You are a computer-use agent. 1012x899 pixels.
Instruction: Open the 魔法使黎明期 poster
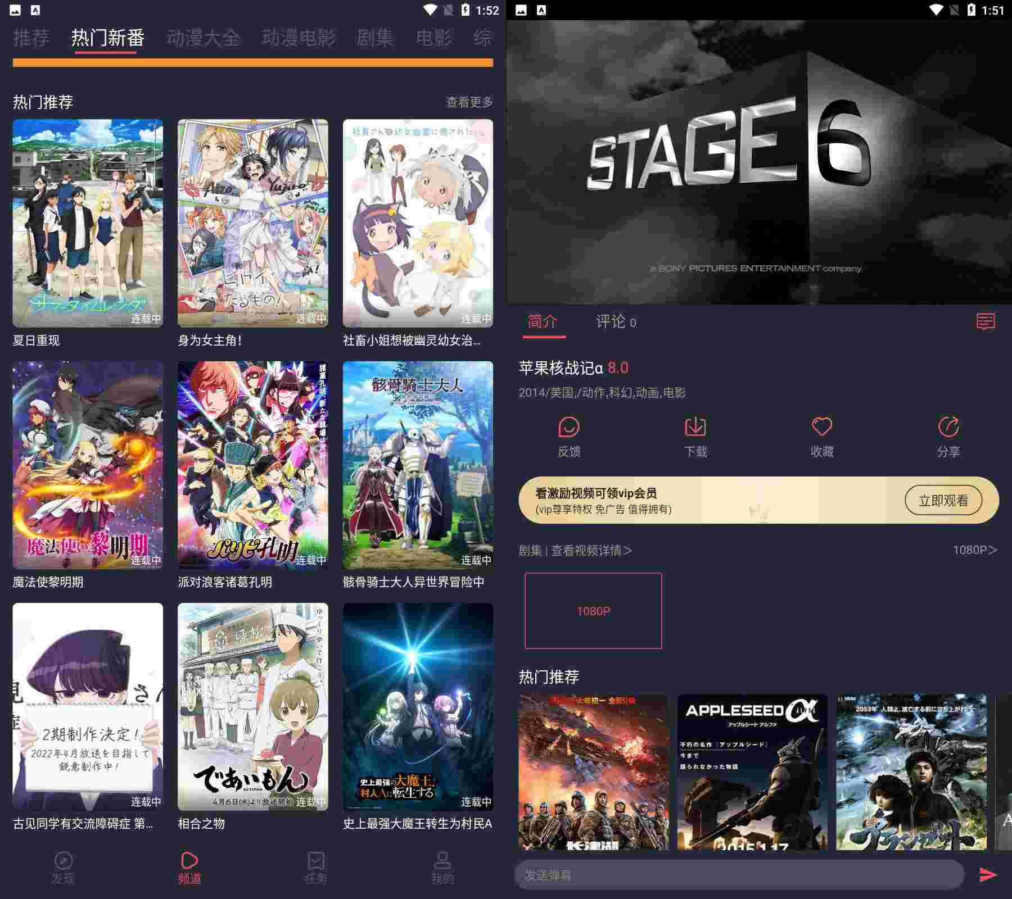tap(88, 465)
